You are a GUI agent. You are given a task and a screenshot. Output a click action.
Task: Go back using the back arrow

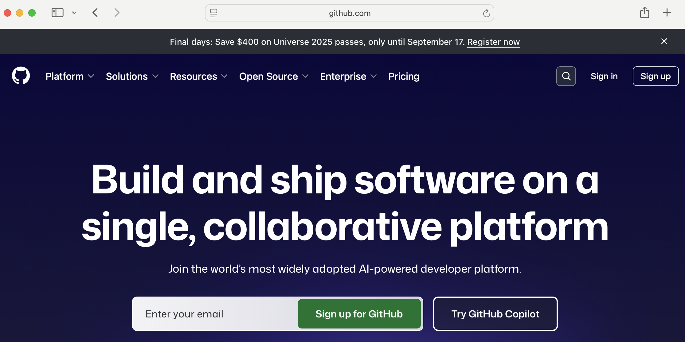pos(95,13)
